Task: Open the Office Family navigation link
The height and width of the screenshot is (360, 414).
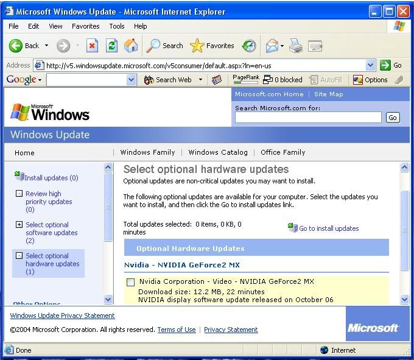Action: coord(283,152)
